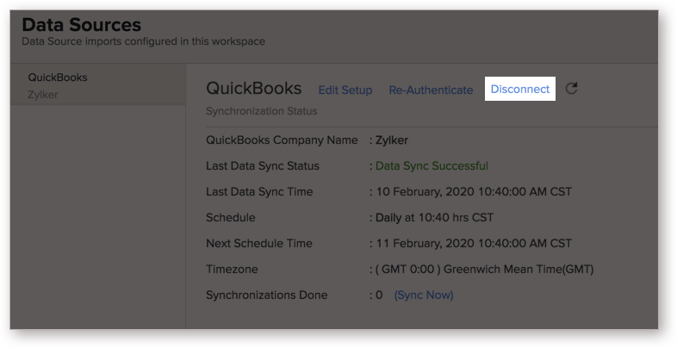The image size is (677, 348).
Task: Click the refresh sync status icon
Action: coord(572,89)
